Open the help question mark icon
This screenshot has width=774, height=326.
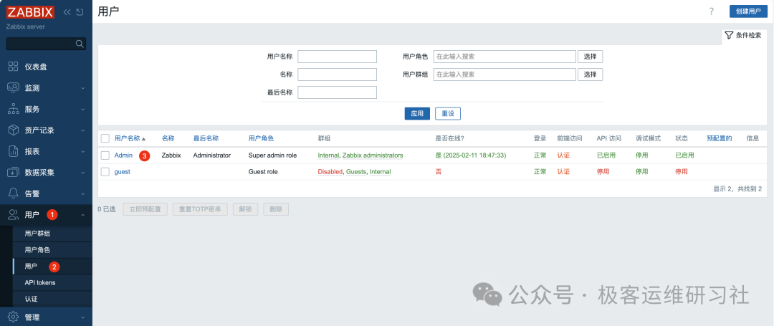(x=711, y=11)
